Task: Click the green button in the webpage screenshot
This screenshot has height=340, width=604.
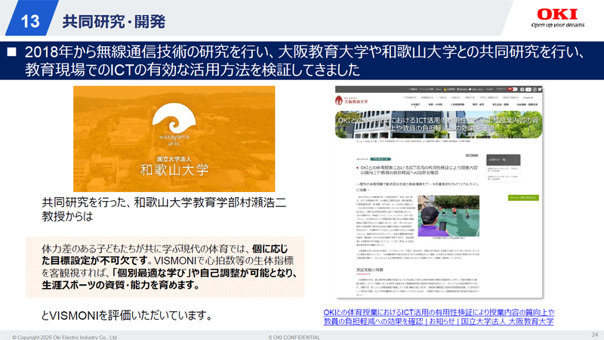Action: [x=523, y=198]
